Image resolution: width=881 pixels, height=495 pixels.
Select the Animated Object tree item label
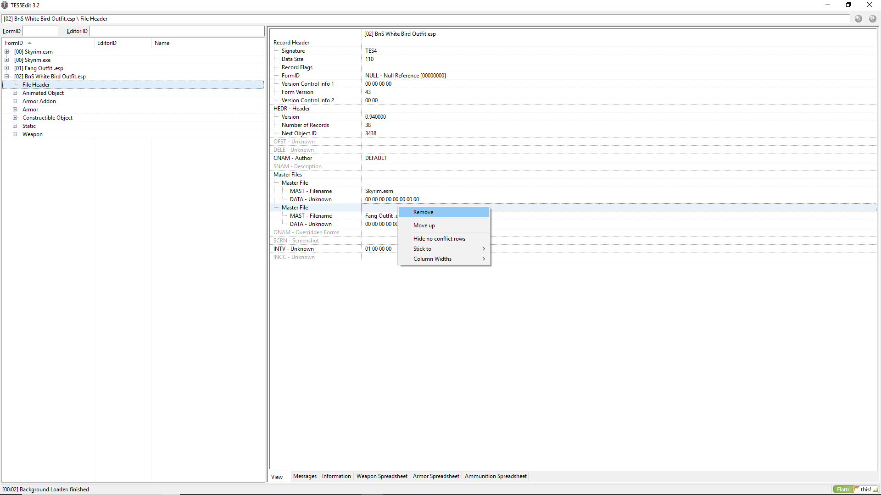pyautogui.click(x=43, y=93)
